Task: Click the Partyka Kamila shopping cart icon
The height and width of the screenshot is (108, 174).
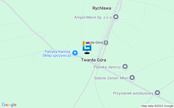Action: (x=75, y=53)
